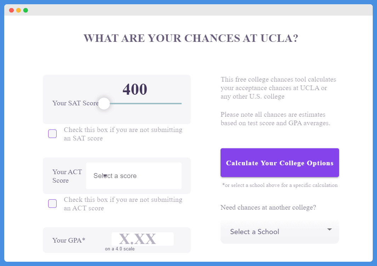
Task: Focus the GPA X.XX input field
Action: click(x=142, y=239)
